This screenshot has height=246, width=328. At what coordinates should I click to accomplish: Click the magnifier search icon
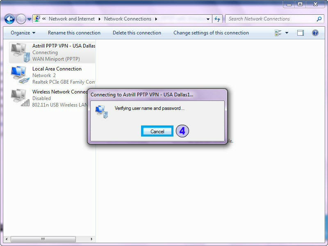coord(319,19)
